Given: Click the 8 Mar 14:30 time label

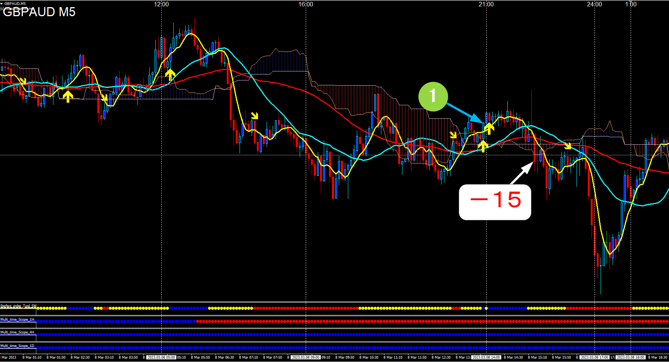Looking at the screenshot, I should click(x=513, y=357).
